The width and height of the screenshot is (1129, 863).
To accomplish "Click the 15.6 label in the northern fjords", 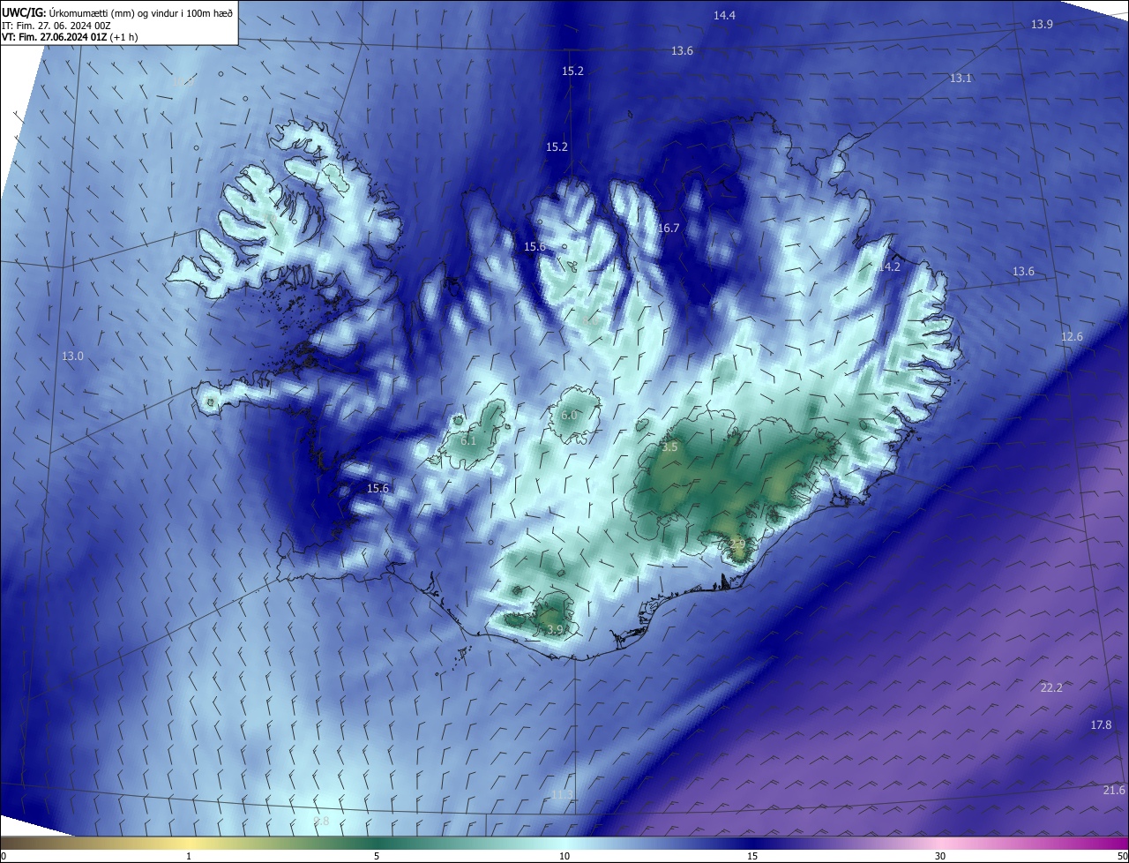I will click(x=535, y=247).
